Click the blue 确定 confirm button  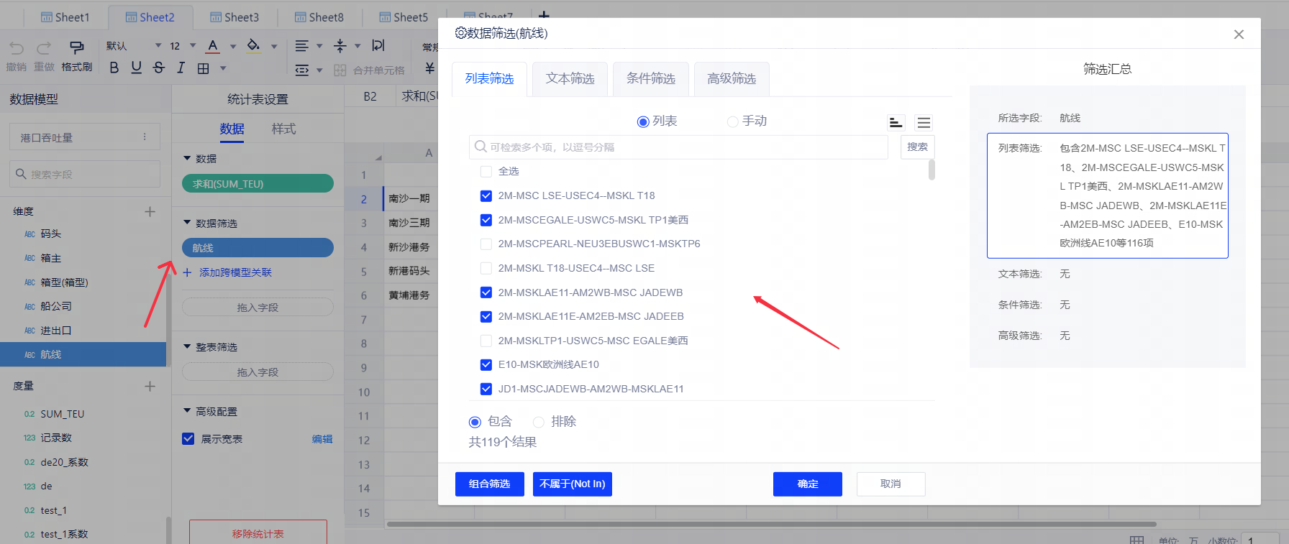(x=807, y=484)
